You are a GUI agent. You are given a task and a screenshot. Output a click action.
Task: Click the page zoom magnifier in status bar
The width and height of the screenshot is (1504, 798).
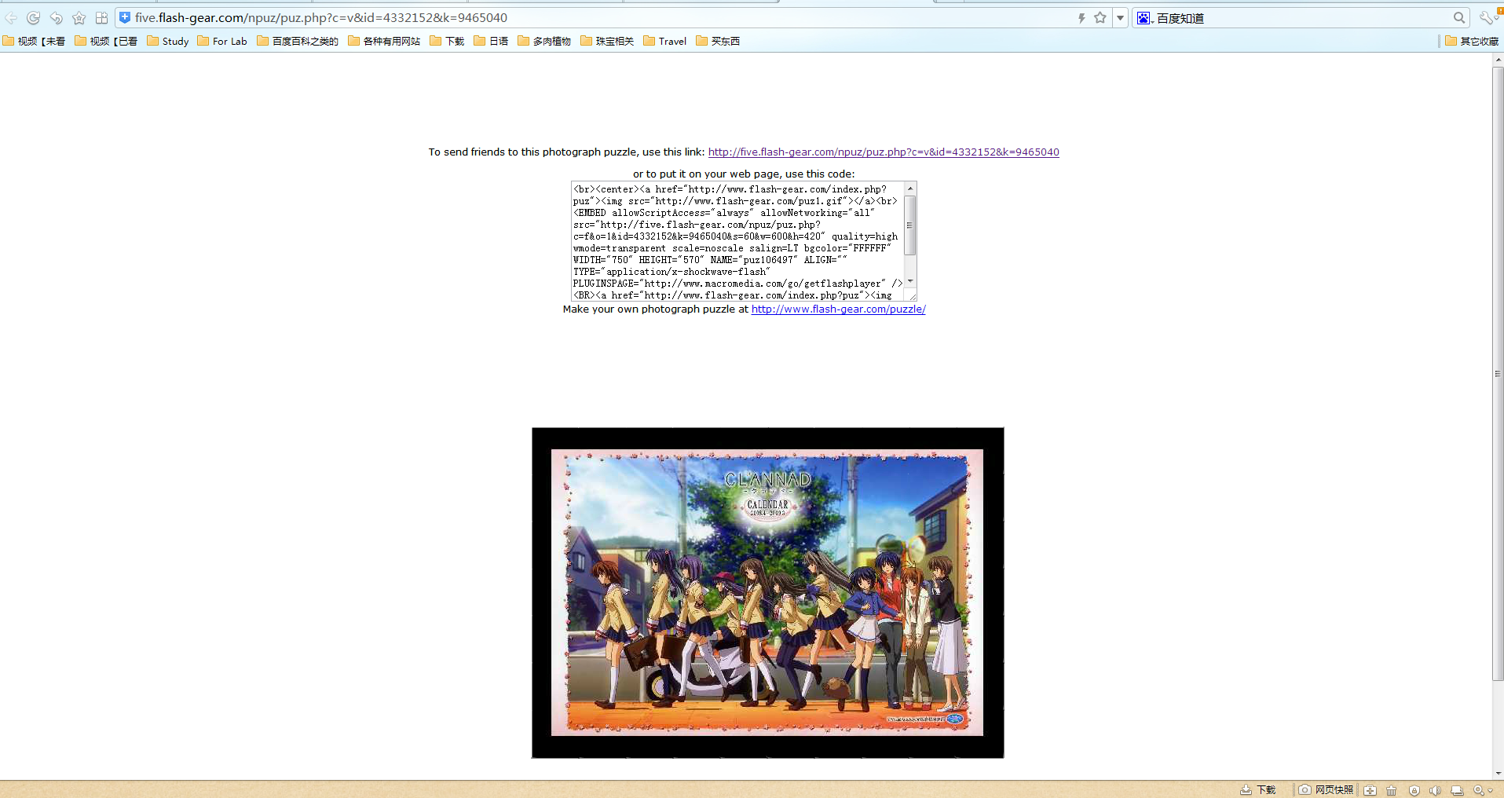[1480, 790]
